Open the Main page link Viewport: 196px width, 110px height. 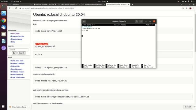pos(15,34)
